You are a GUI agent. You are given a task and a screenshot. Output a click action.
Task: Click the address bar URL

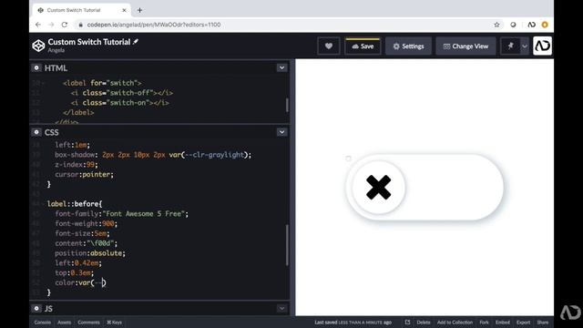[154, 25]
